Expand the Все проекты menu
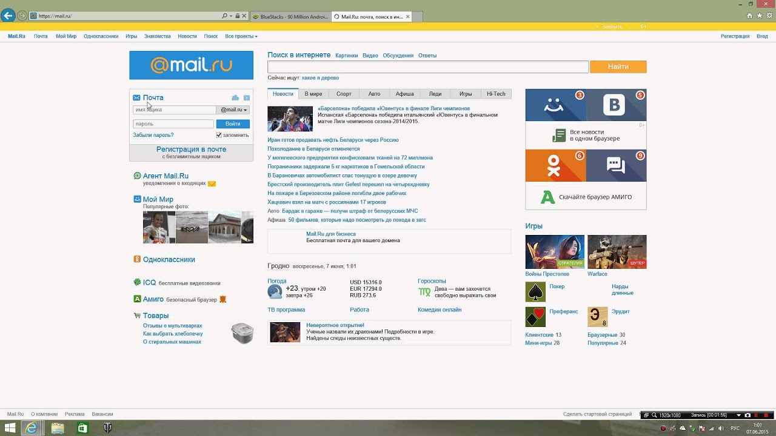 coord(241,36)
